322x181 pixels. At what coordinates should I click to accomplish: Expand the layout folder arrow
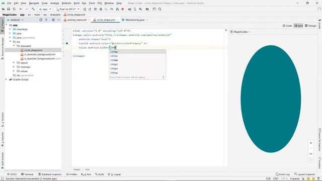[x=14, y=62]
